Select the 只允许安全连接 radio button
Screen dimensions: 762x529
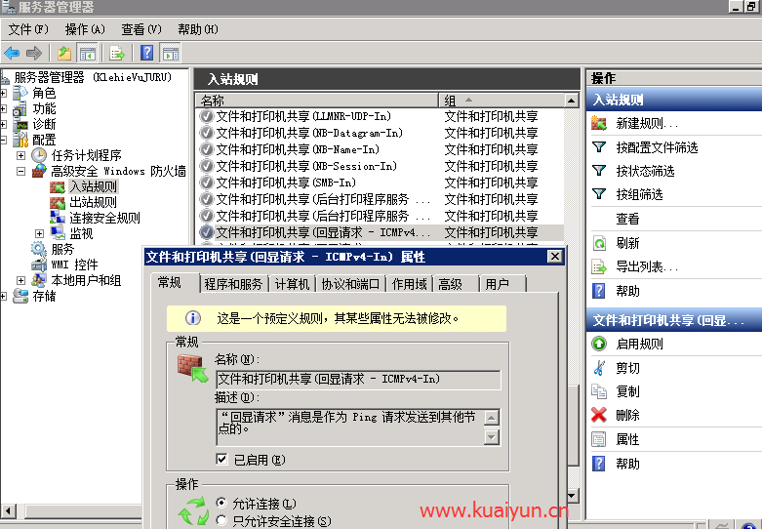(221, 521)
